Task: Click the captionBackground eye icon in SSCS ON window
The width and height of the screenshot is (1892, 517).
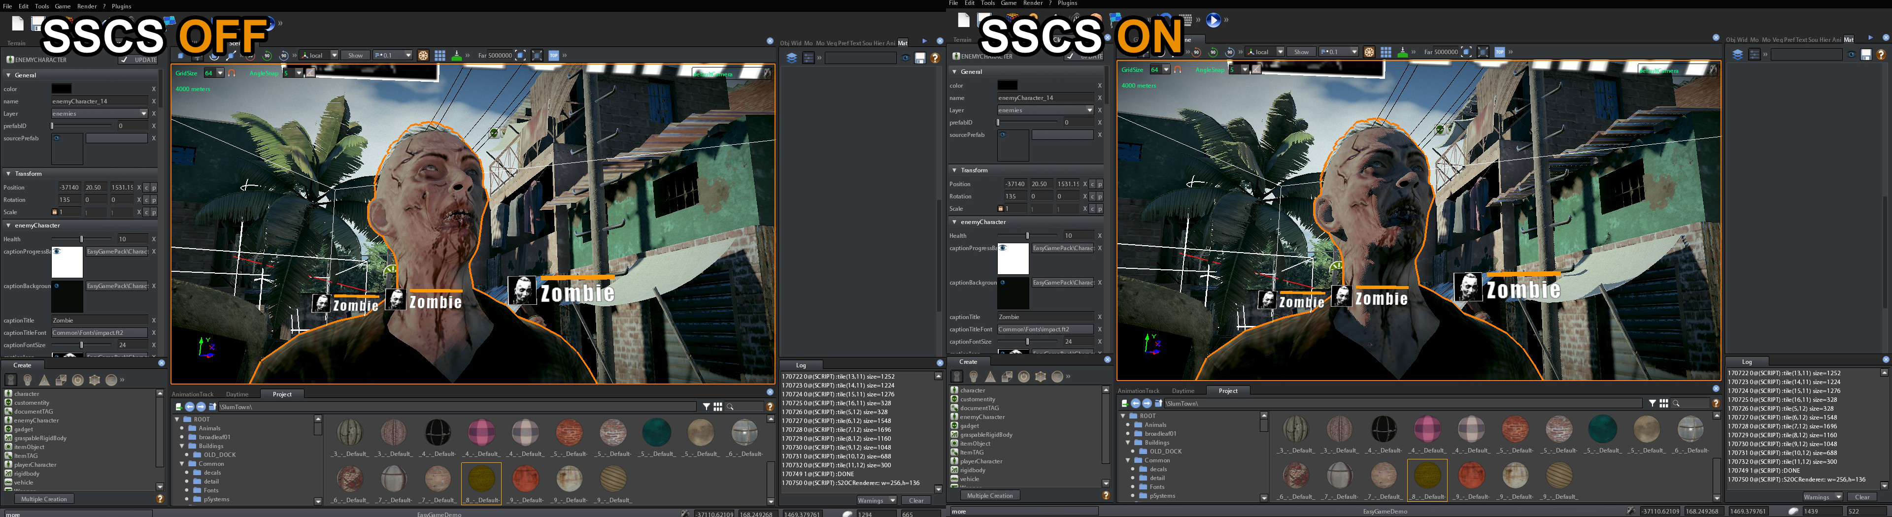Action: point(1003,282)
